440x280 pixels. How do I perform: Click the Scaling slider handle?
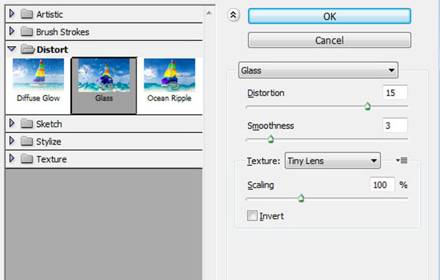(301, 199)
